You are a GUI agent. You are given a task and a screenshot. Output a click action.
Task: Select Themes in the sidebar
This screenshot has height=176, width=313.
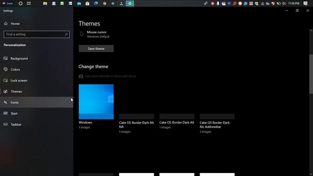[37, 91]
